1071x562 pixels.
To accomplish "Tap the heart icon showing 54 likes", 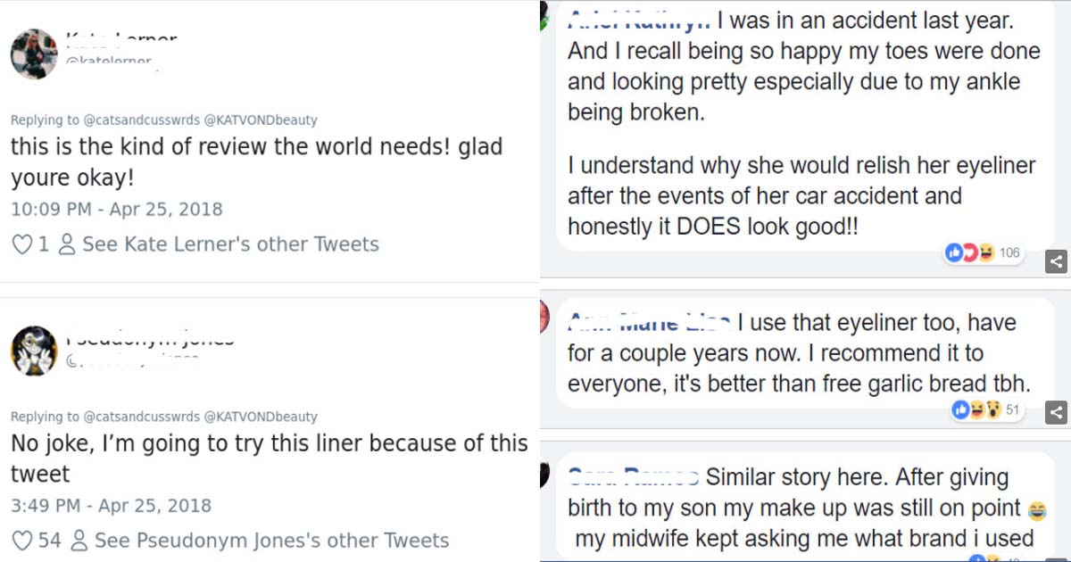I will (21, 541).
